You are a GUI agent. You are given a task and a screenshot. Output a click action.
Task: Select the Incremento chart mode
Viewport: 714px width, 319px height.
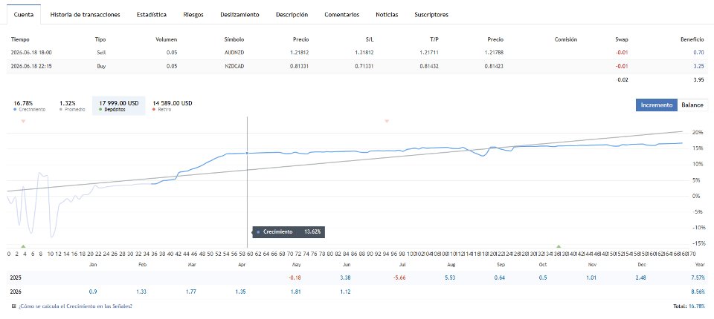coord(657,105)
